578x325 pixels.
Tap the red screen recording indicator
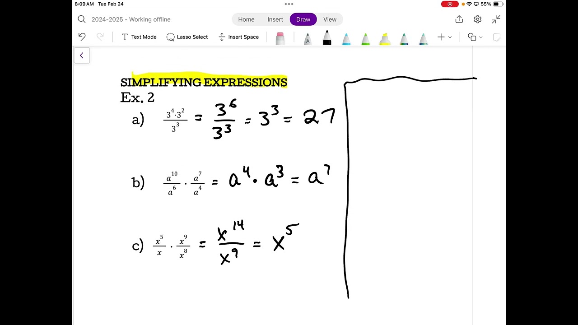450,4
